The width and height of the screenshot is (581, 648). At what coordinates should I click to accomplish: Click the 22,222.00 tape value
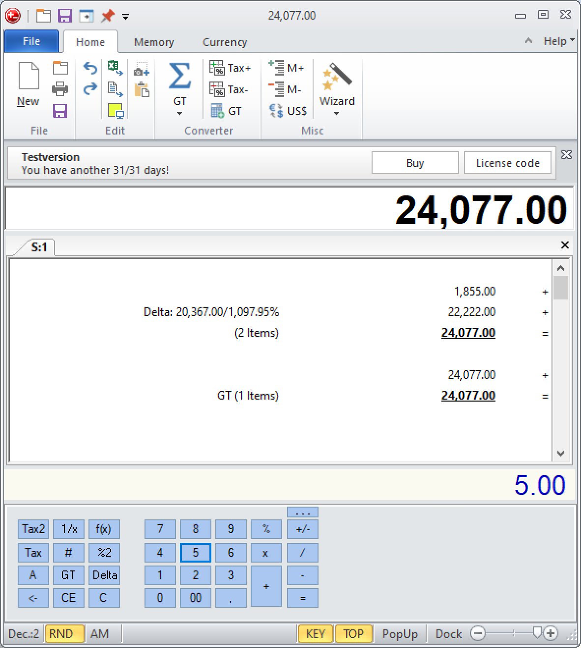click(x=472, y=312)
